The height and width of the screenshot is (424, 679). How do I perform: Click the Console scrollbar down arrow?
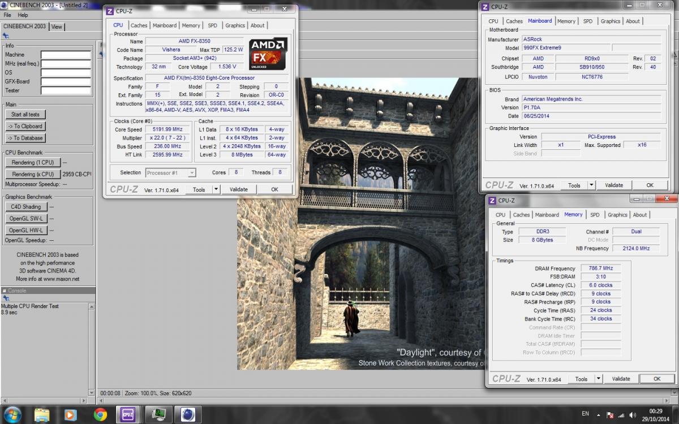click(92, 392)
